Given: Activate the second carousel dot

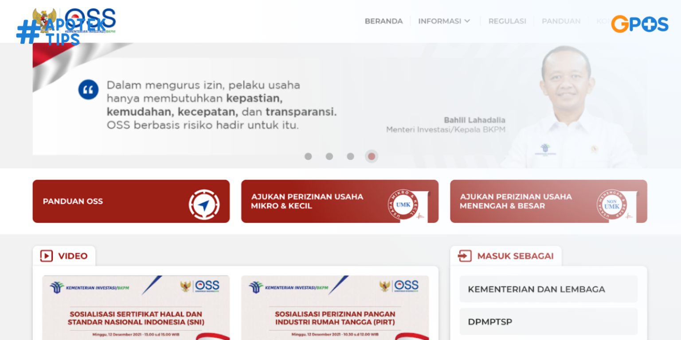Looking at the screenshot, I should 329,156.
